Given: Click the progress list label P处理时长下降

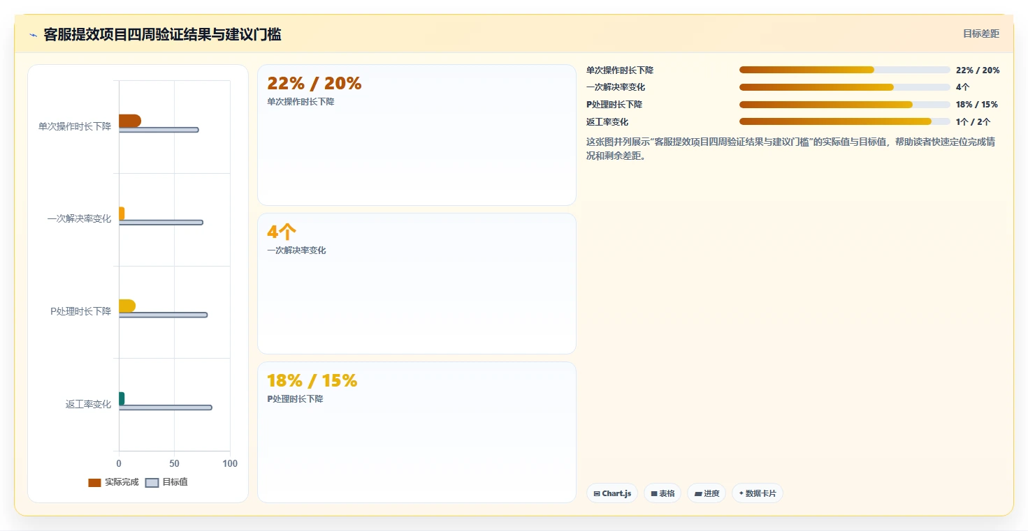Looking at the screenshot, I should coord(614,105).
